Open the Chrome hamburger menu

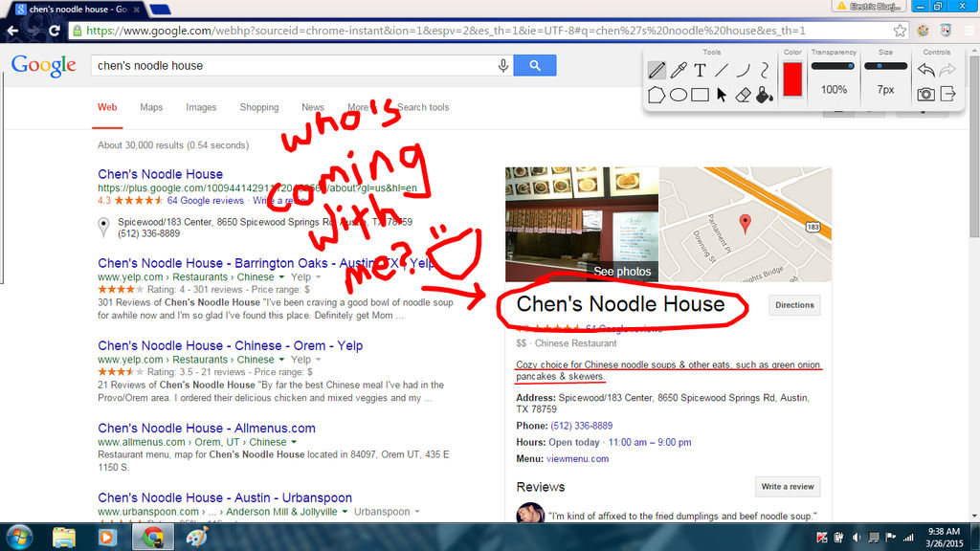coord(970,31)
